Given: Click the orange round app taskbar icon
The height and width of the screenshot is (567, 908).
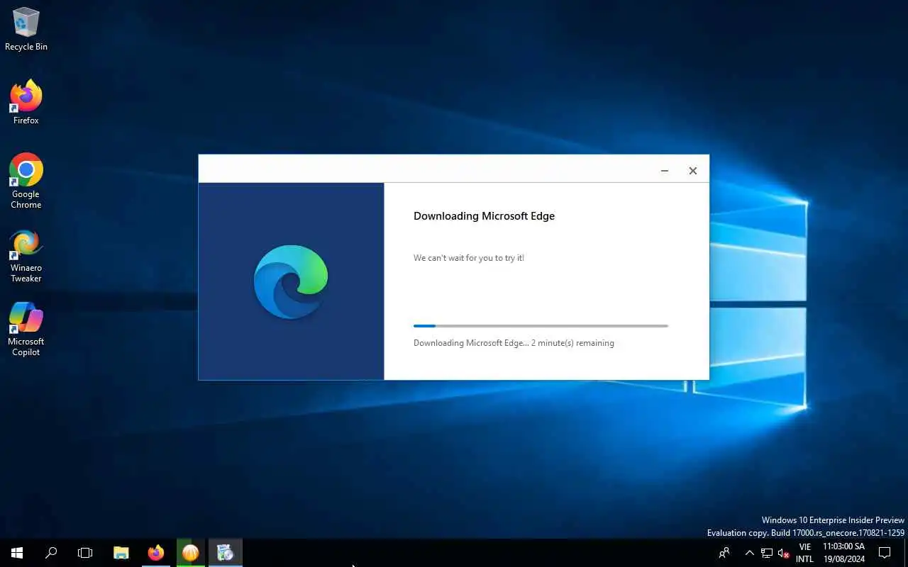Looking at the screenshot, I should click(x=190, y=553).
